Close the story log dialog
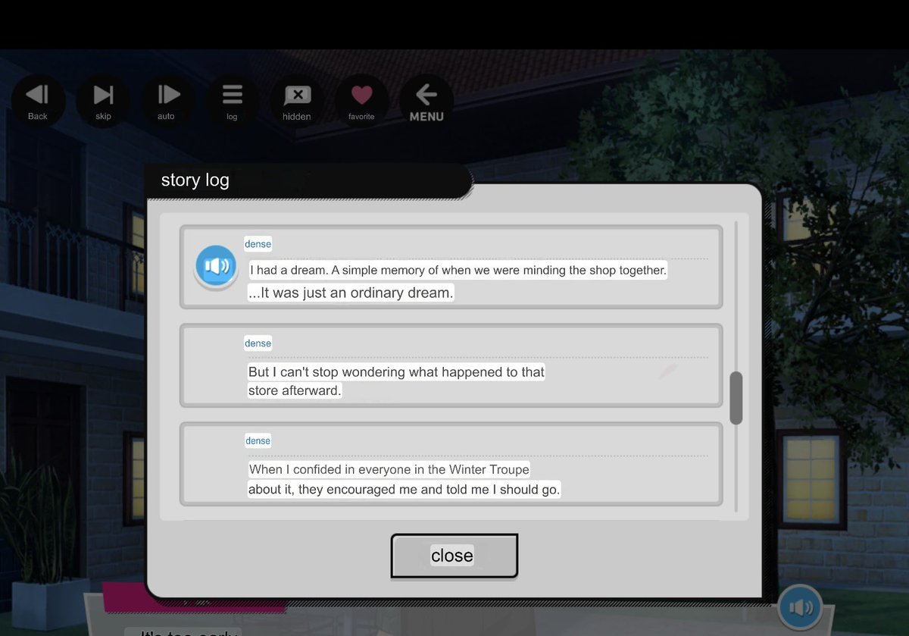Viewport: 909px width, 636px height. click(x=454, y=556)
